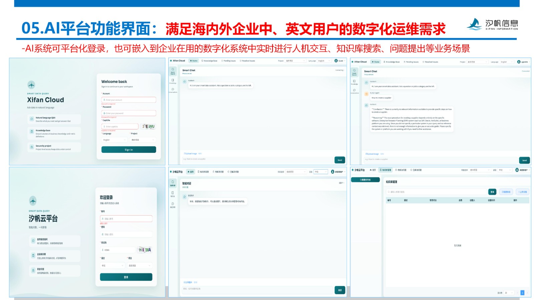Click the teal search button in 知识库管理
This screenshot has height=300, width=534.
492,192
